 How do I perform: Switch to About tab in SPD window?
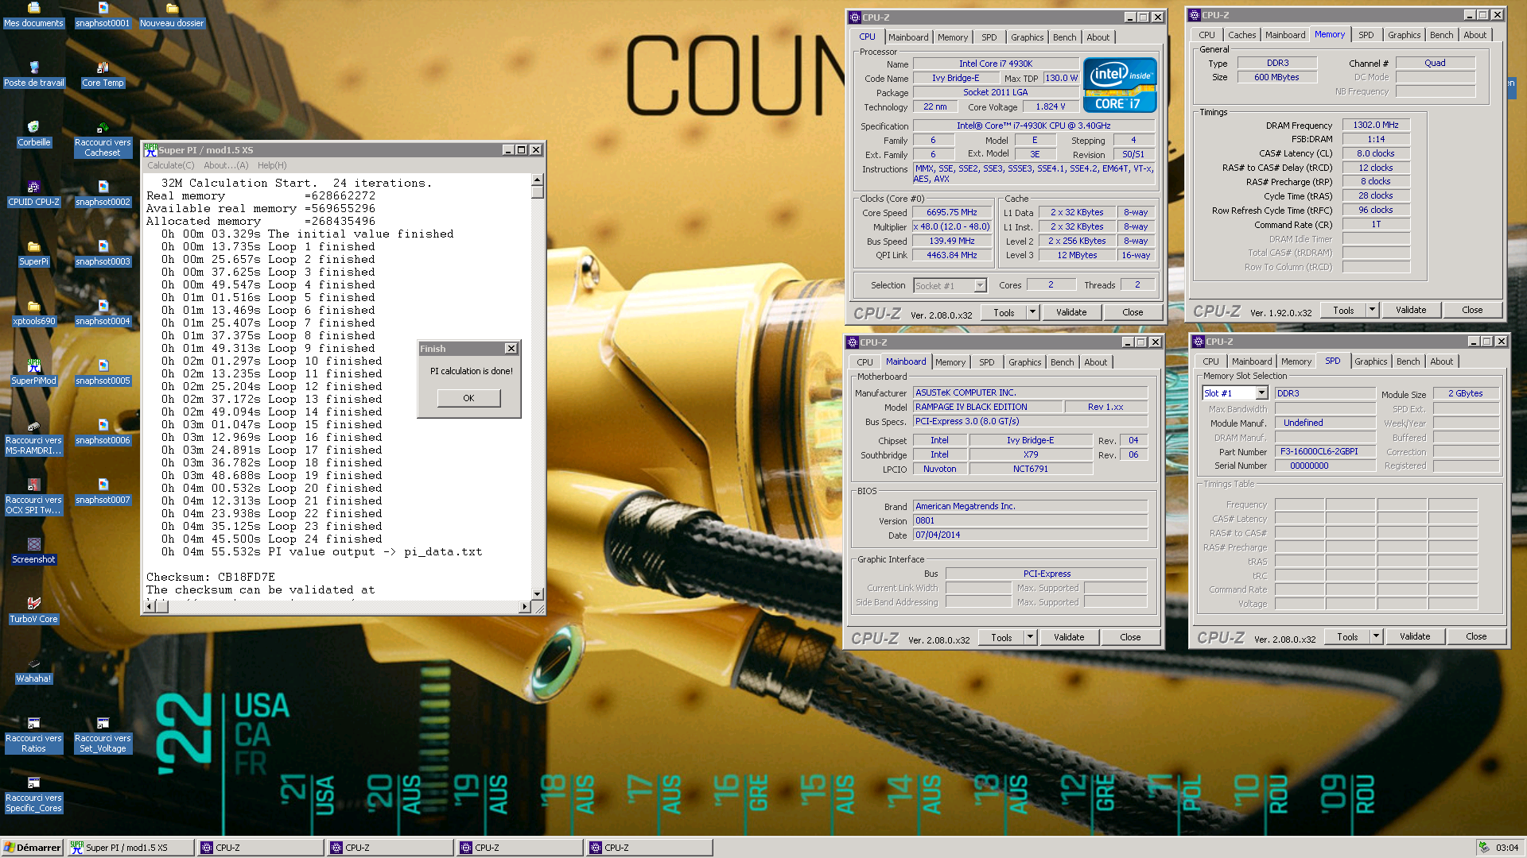[1441, 361]
